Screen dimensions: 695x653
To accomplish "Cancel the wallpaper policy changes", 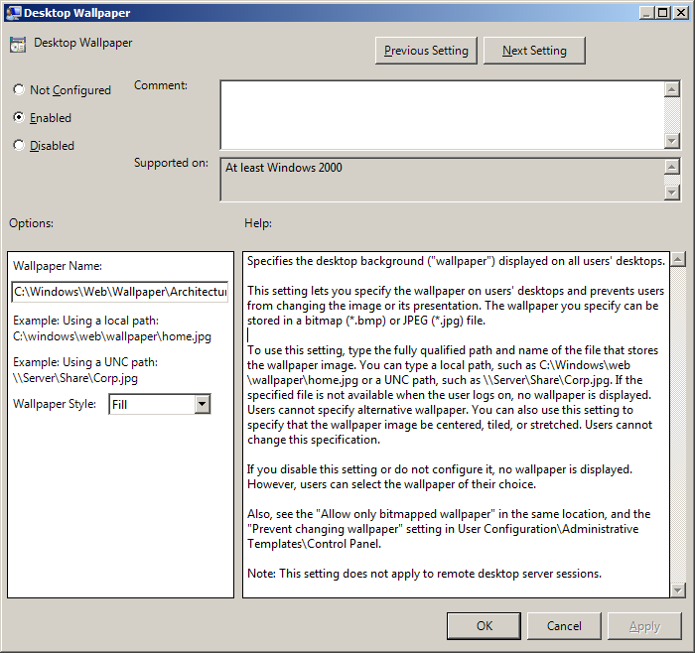I will (564, 626).
